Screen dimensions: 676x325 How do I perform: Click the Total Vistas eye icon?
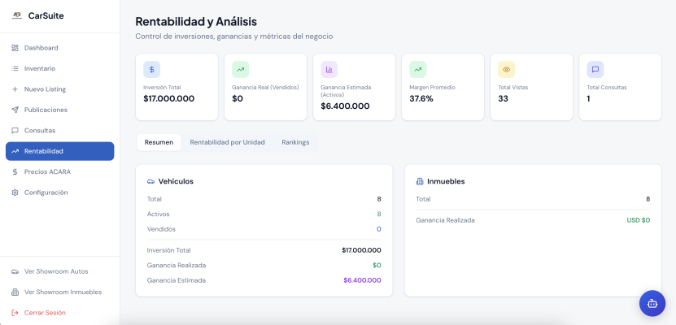[506, 70]
